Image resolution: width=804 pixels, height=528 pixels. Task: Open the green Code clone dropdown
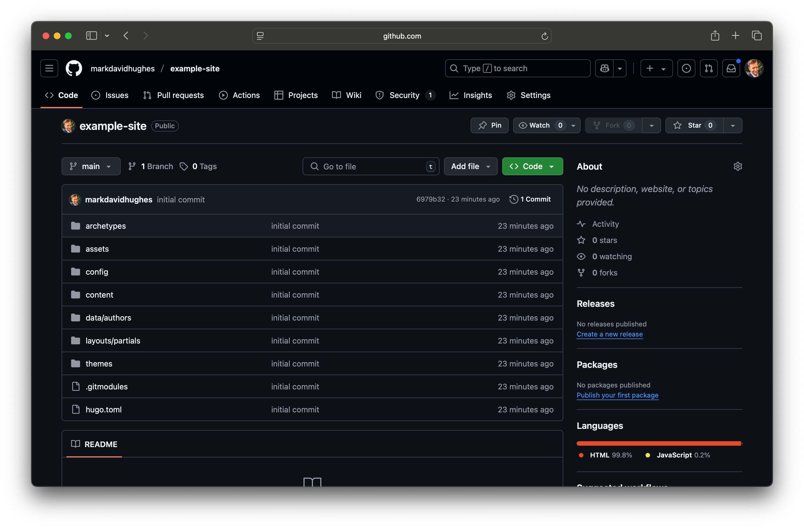[x=532, y=166]
